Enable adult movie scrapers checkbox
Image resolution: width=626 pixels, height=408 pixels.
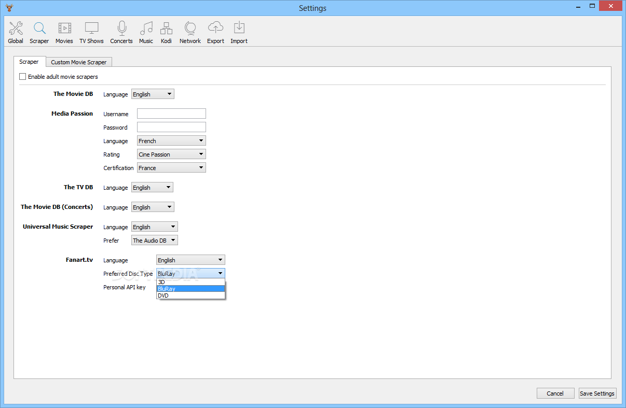pos(22,77)
